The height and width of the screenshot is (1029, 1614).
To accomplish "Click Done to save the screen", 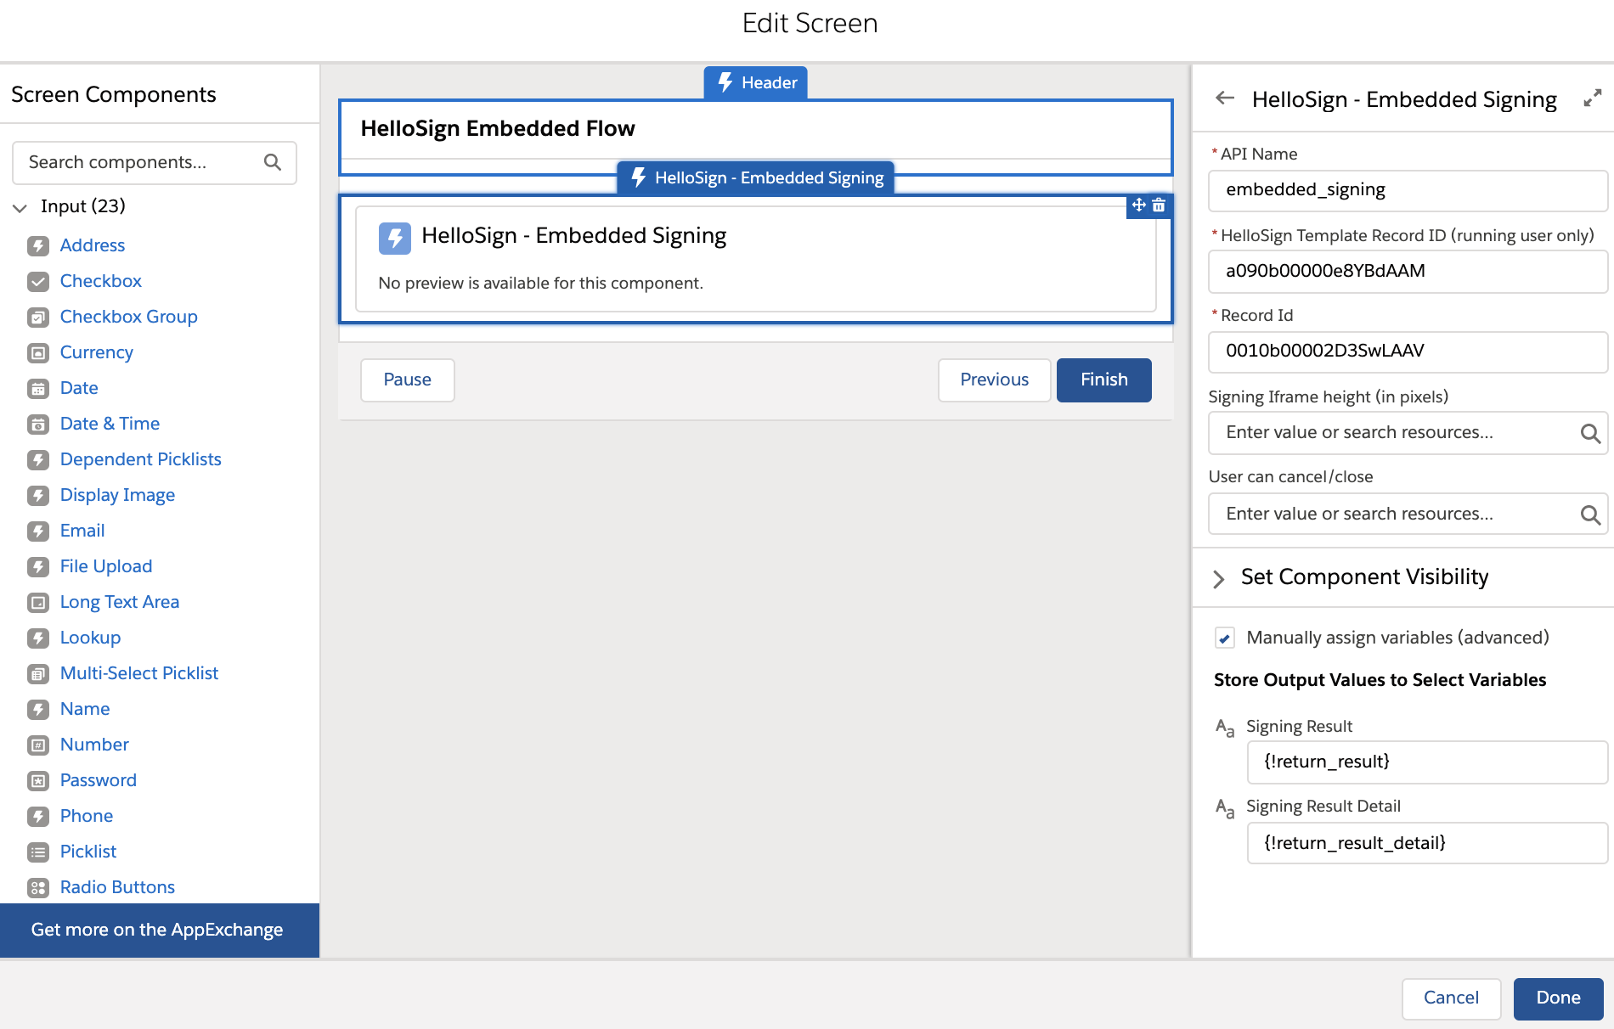I will [x=1559, y=998].
